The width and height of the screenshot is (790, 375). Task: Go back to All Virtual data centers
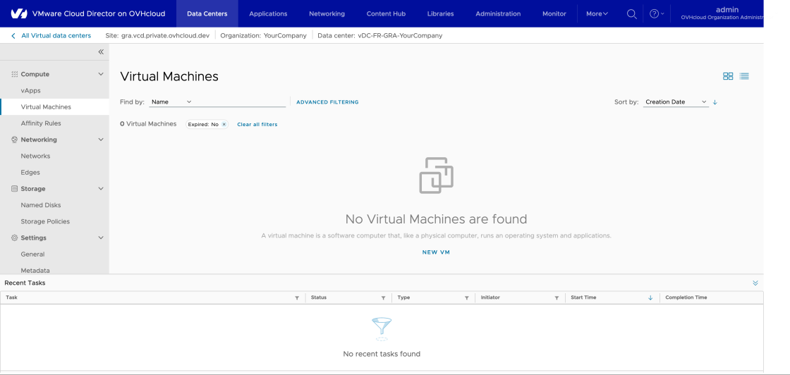[x=56, y=36]
